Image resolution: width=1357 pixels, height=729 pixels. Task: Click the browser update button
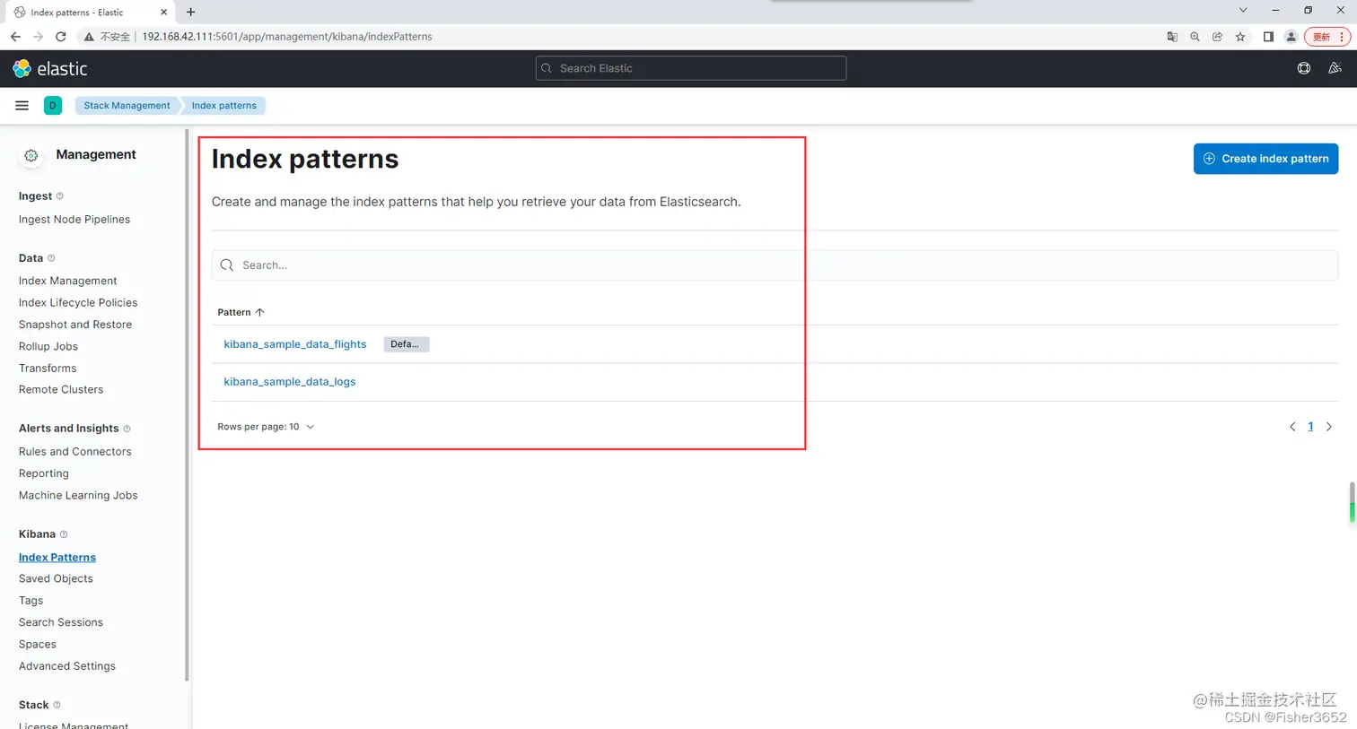1321,37
